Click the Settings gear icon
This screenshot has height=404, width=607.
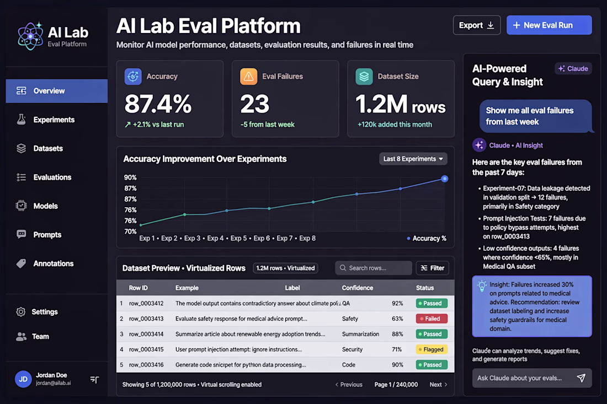[21, 311]
